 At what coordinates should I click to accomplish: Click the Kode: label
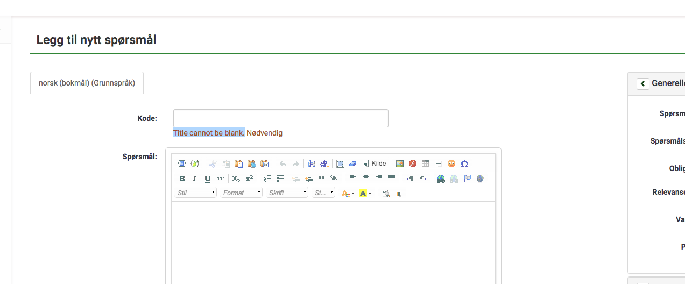[147, 118]
